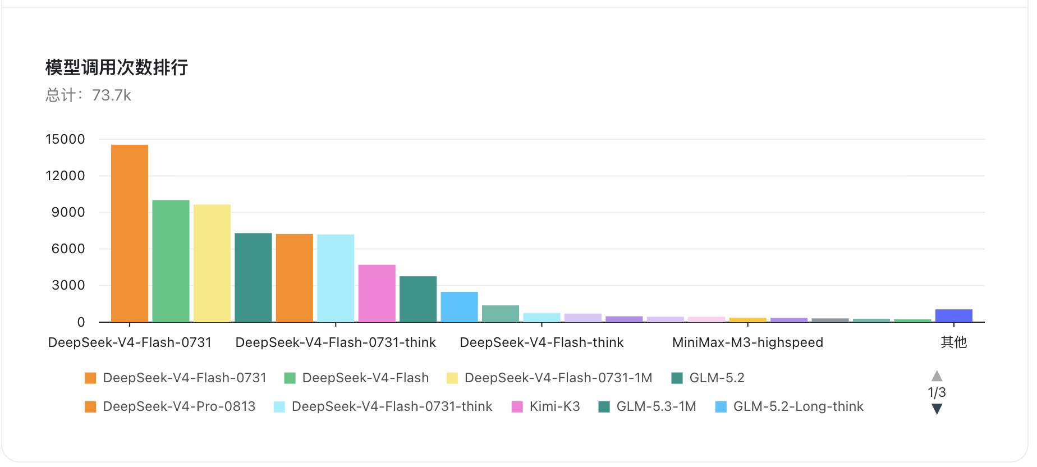Click the legend's previous page up arrow
The width and height of the screenshot is (1037, 467).
pos(937,376)
